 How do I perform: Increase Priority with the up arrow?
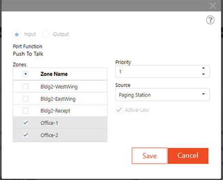pyautogui.click(x=203, y=68)
